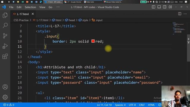Switch to Excel taskbar icon

(23, 2)
